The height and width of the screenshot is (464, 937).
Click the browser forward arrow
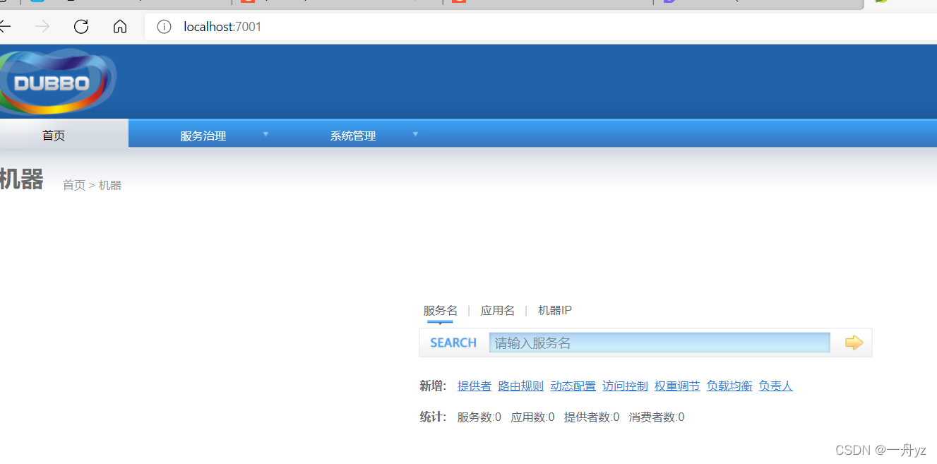point(42,26)
